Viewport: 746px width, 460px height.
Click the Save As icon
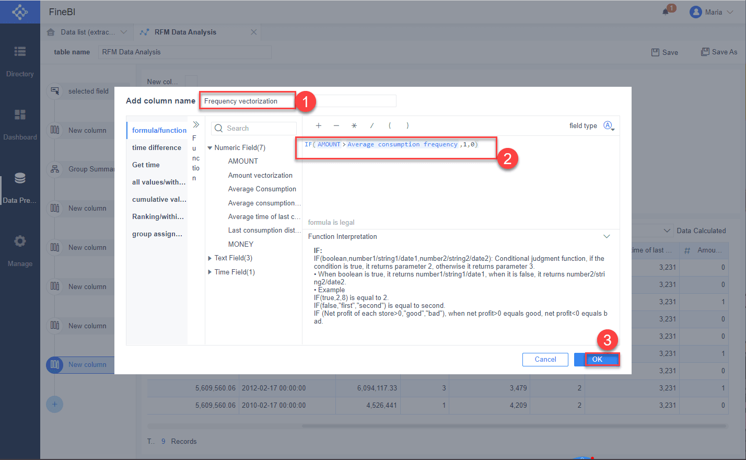(705, 52)
